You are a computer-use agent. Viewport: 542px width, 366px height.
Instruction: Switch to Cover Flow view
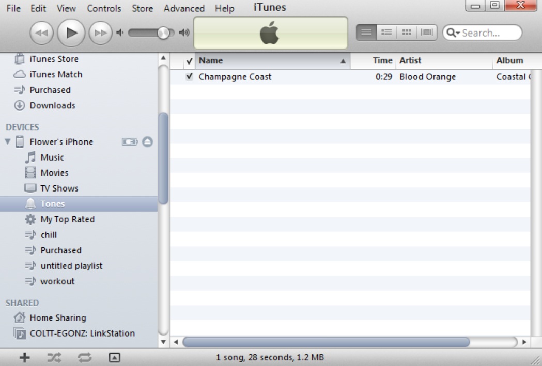tap(427, 33)
